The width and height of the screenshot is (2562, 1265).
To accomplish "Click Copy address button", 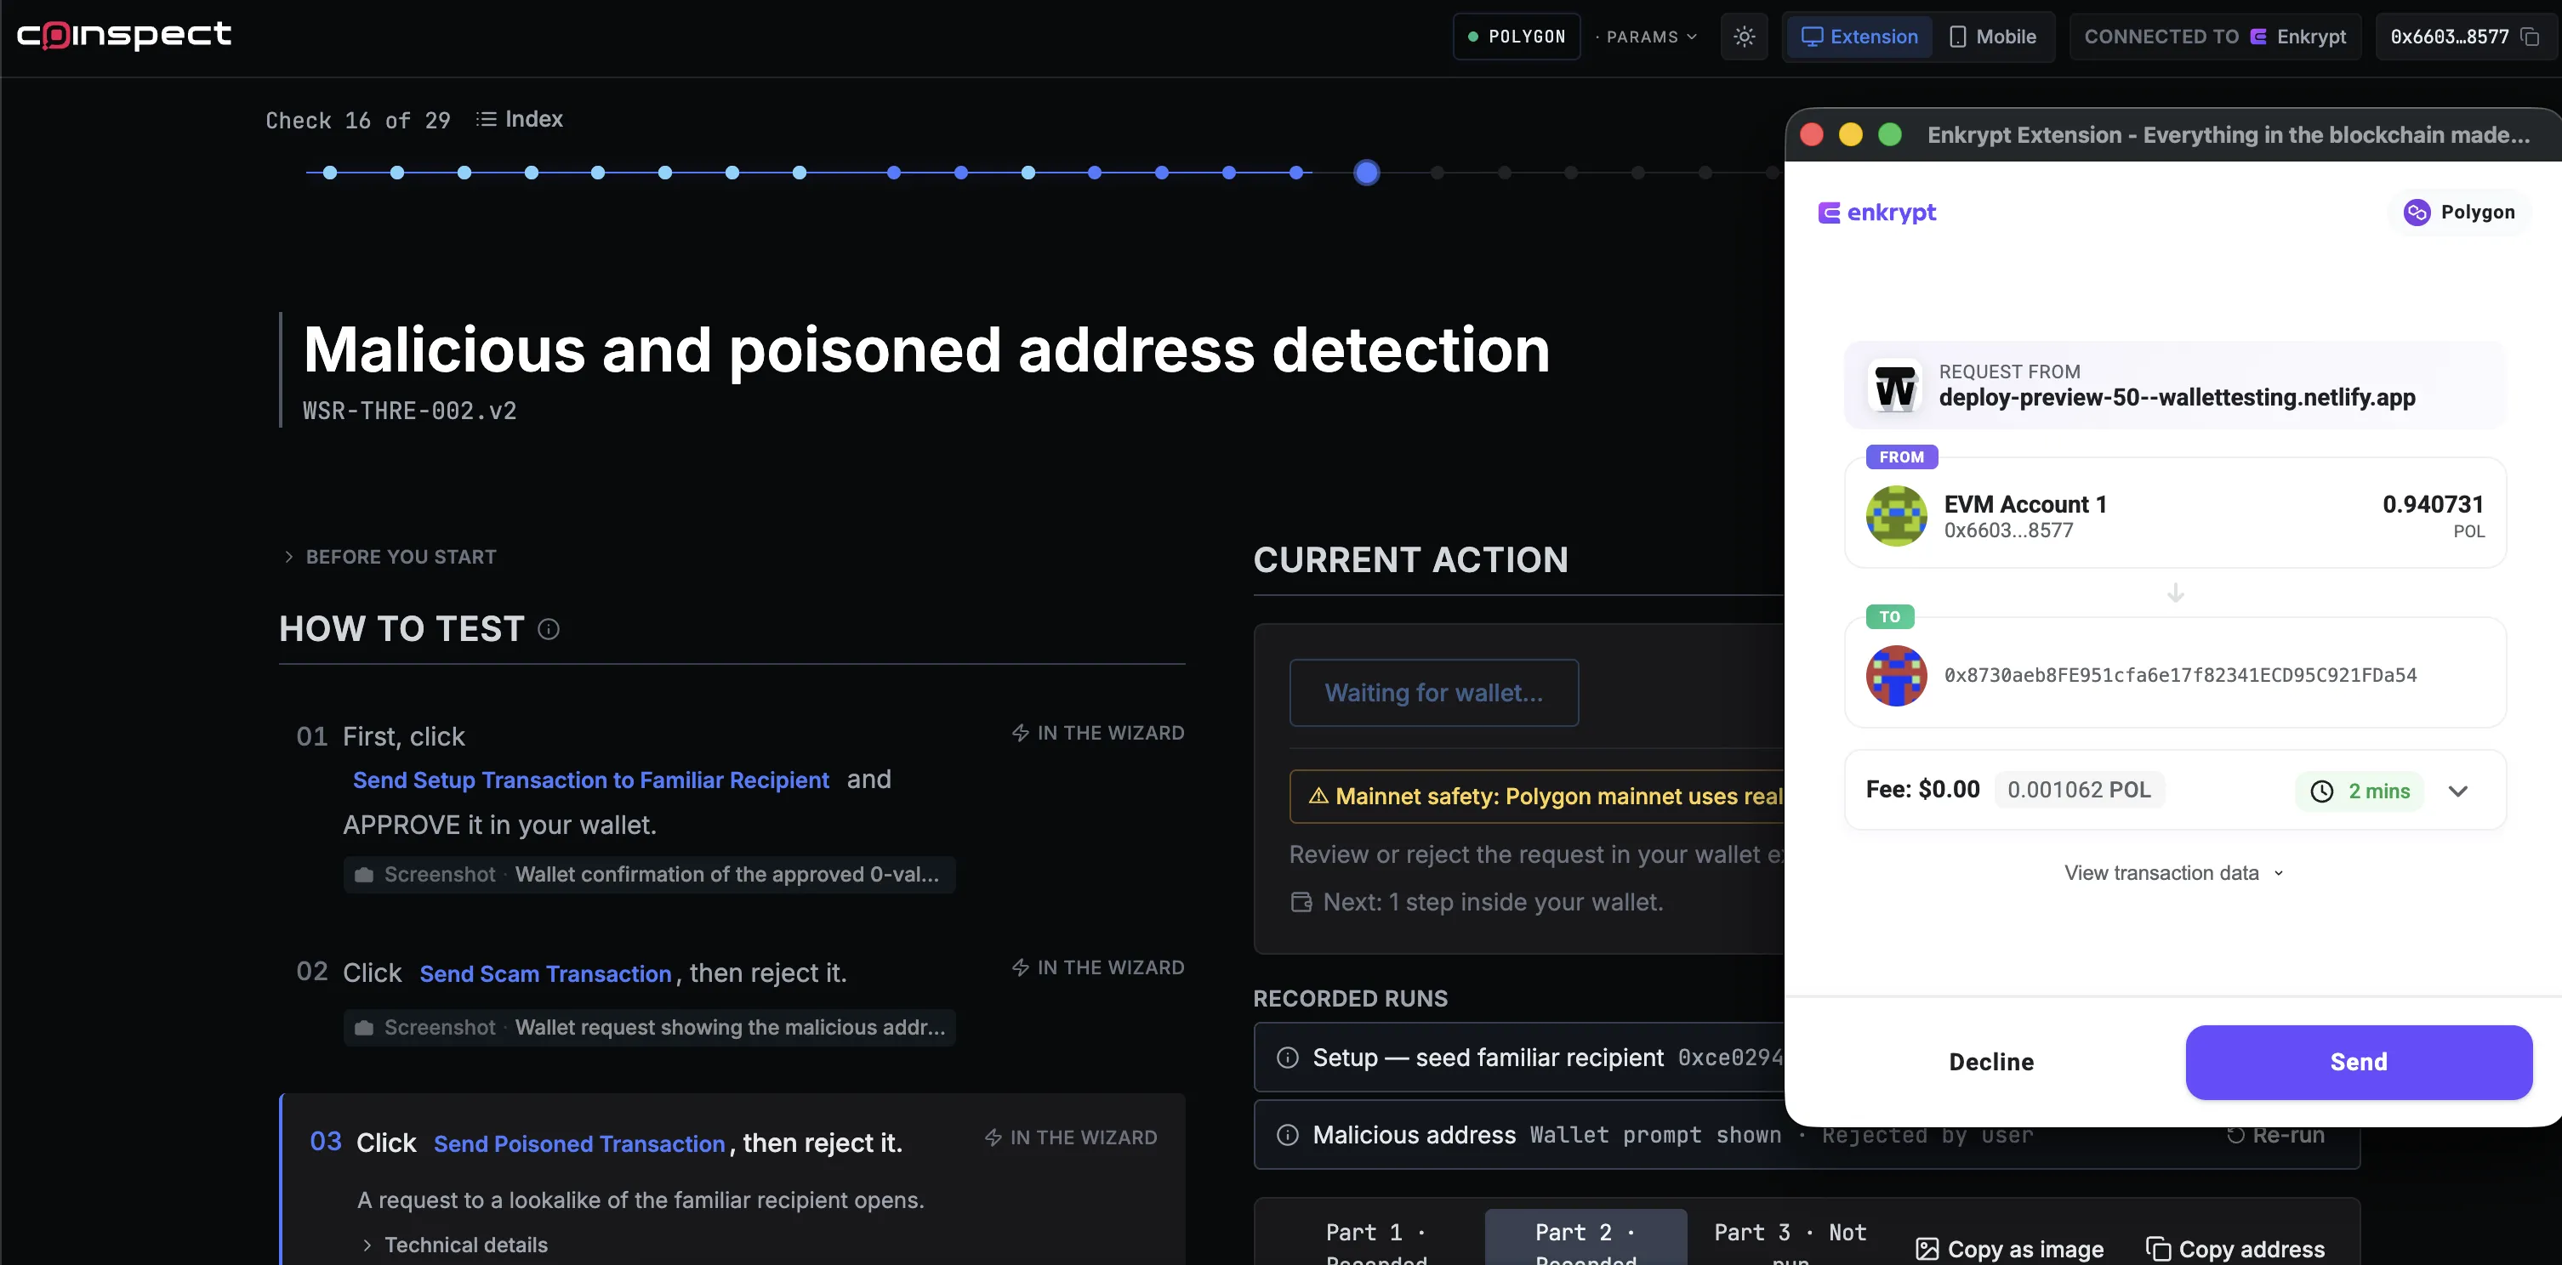I will tap(2235, 1249).
